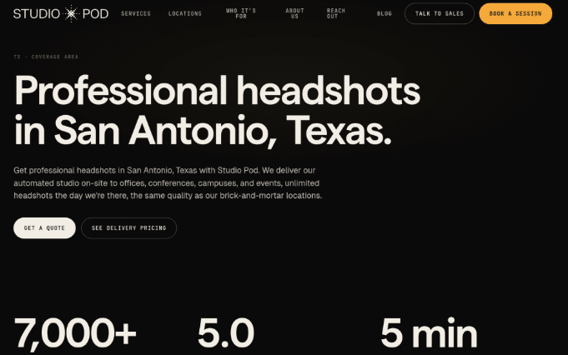Click the Studio Pod starburst logo

(x=61, y=14)
